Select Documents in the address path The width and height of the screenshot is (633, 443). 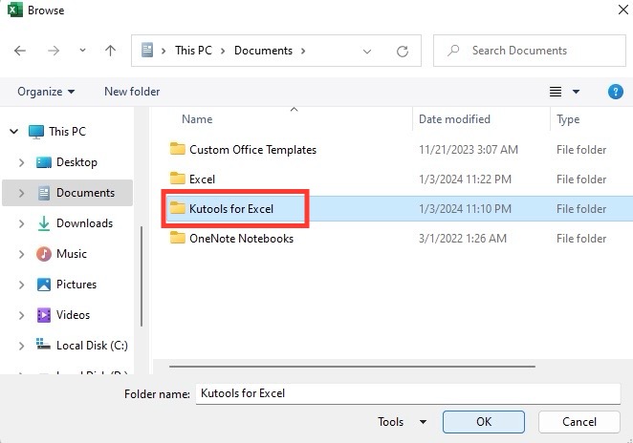(263, 51)
